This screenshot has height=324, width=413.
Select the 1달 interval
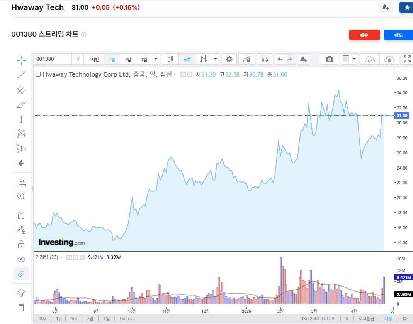[x=128, y=59]
